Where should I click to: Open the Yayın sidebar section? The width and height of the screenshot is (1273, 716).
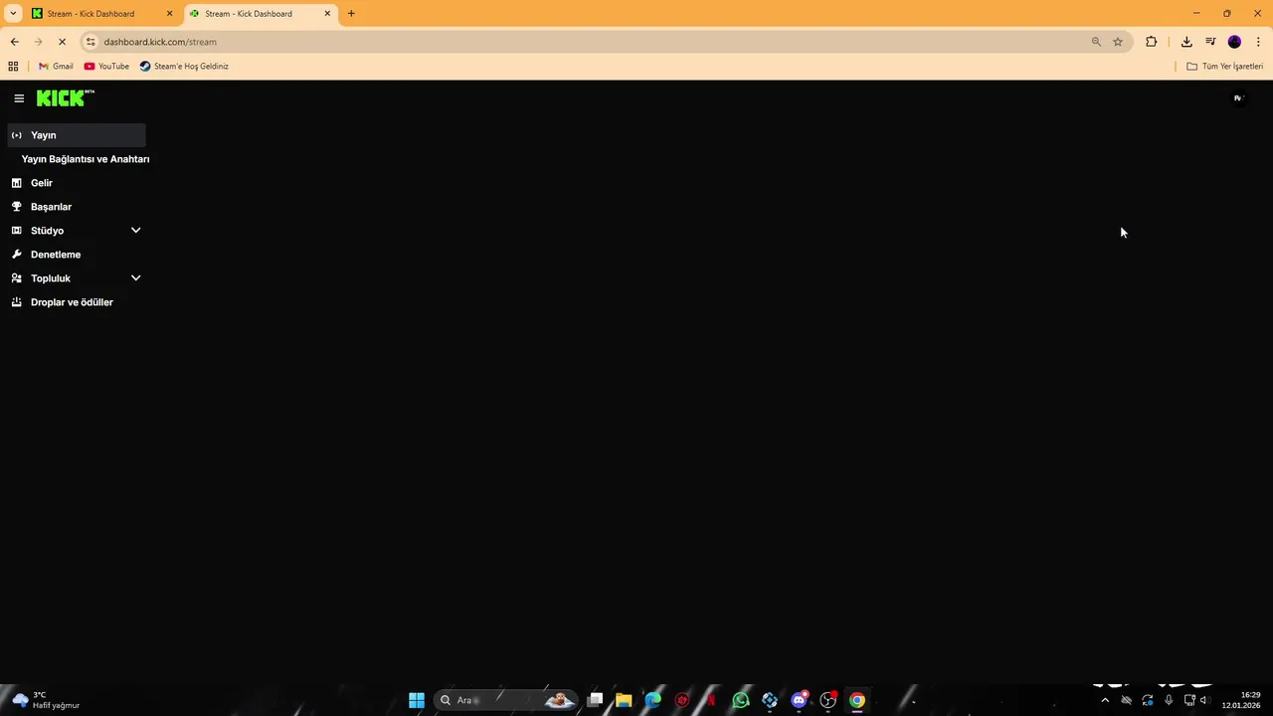coord(77,135)
